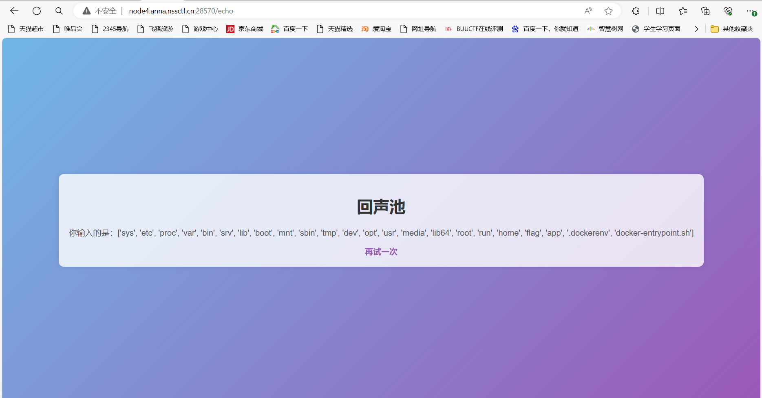Viewport: 762px width, 398px height.
Task: Open the 天猫超市 bookmark
Action: click(x=26, y=29)
